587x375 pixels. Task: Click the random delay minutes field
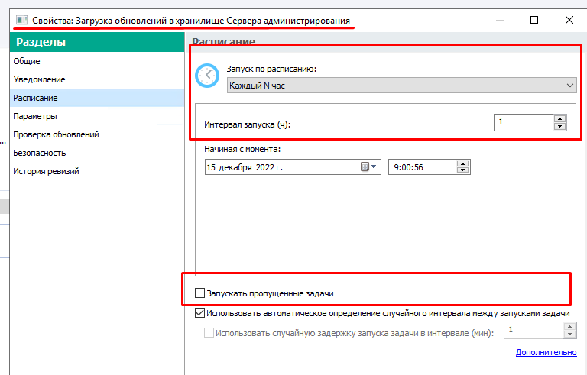tap(533, 330)
